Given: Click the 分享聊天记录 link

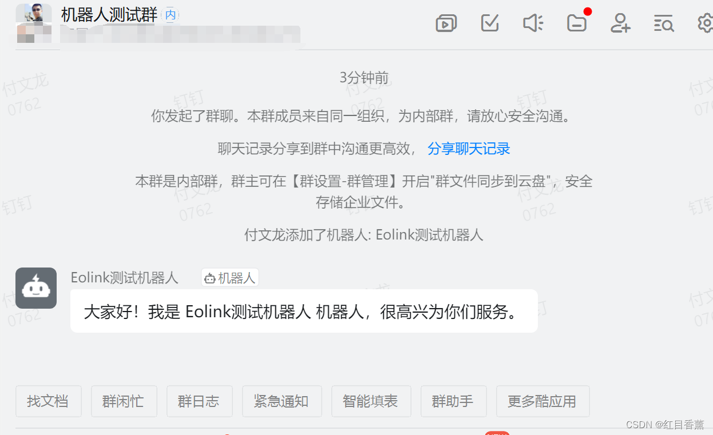Looking at the screenshot, I should coord(469,149).
